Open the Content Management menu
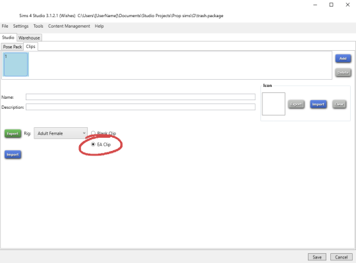Screen dimensions: 356x263 coord(69,26)
